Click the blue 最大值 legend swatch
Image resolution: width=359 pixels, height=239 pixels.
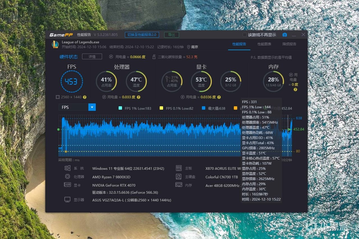pyautogui.click(x=204, y=108)
